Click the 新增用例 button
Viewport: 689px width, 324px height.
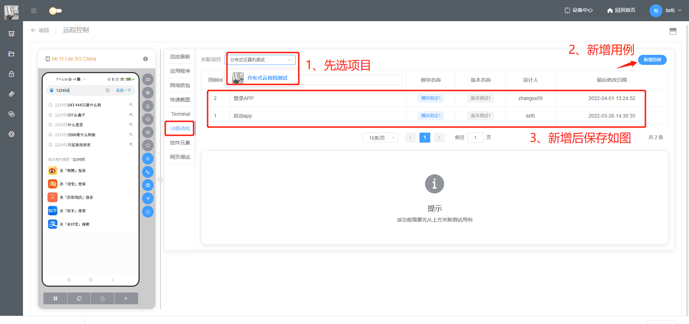pyautogui.click(x=652, y=60)
